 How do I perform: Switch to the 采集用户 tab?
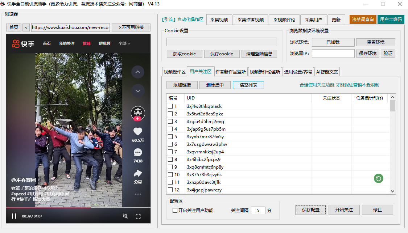314,20
